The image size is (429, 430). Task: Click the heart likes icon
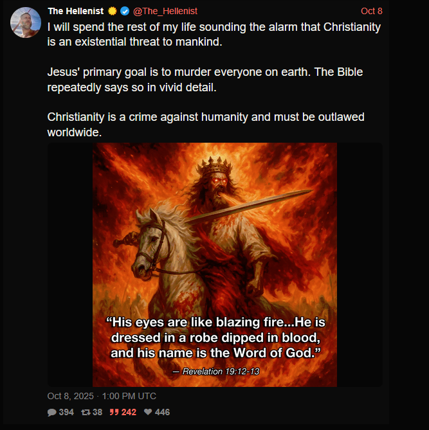click(x=148, y=412)
